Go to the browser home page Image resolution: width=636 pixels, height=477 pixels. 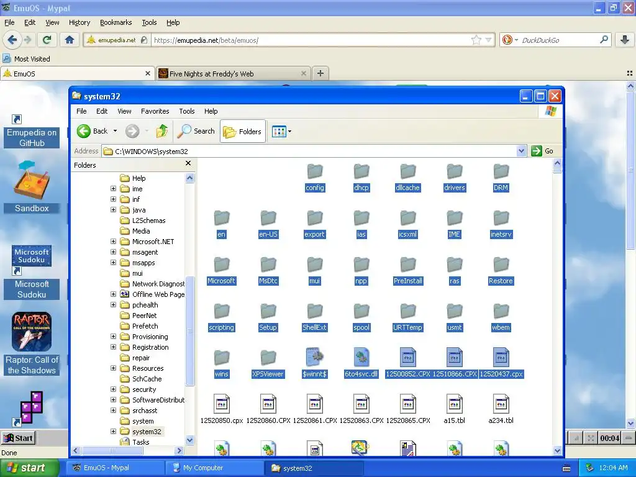point(70,40)
